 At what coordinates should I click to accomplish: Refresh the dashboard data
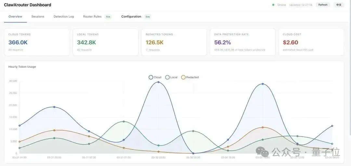323,5
